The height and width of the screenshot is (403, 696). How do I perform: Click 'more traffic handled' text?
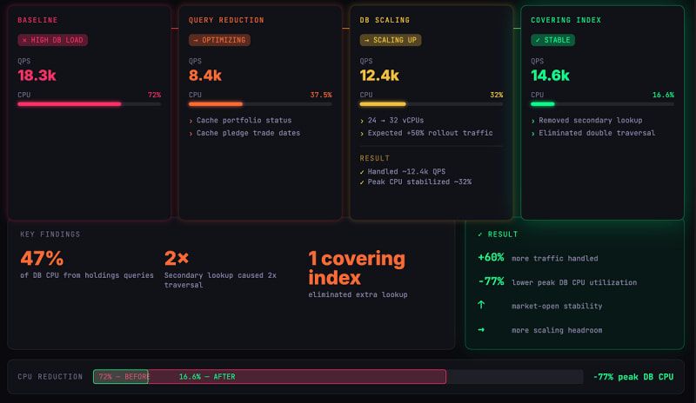pyautogui.click(x=554, y=259)
